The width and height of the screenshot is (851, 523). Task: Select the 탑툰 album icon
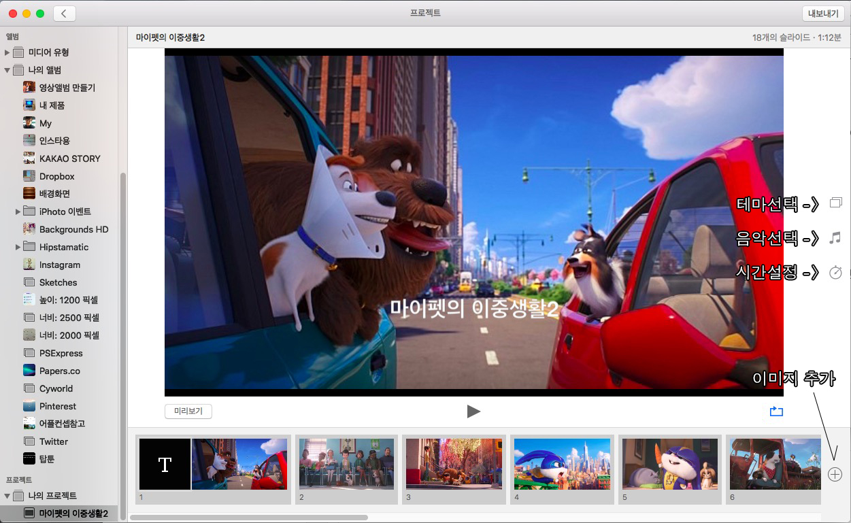click(x=29, y=459)
